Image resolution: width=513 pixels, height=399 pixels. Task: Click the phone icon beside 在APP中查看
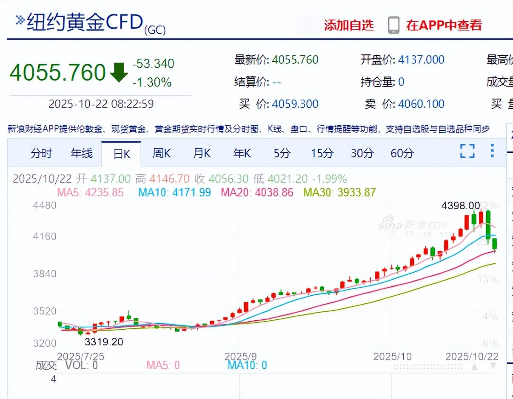click(393, 26)
